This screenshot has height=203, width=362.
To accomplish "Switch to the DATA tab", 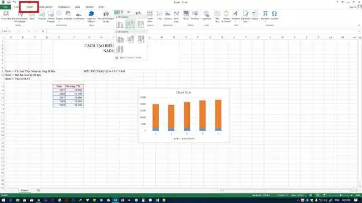I will point(77,7).
